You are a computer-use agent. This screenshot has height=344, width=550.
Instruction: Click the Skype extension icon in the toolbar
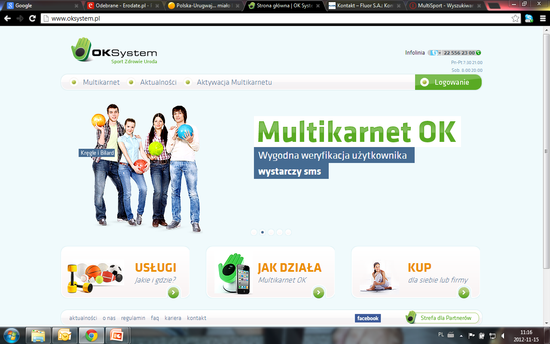click(x=529, y=18)
